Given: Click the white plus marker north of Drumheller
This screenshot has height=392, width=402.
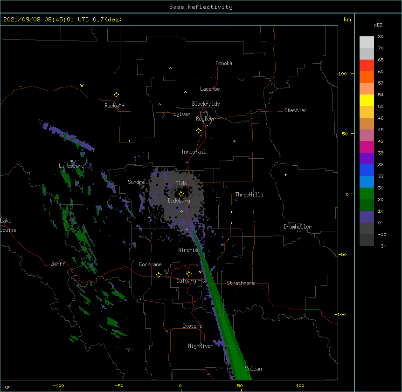Looking at the screenshot, I should (285, 175).
